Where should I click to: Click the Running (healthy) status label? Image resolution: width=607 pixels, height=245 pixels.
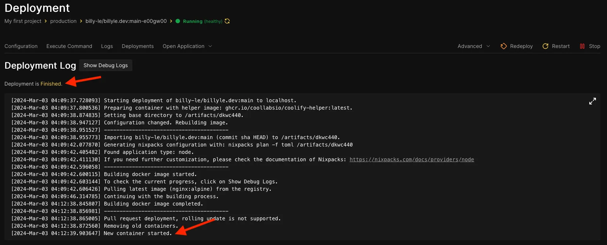(202, 21)
